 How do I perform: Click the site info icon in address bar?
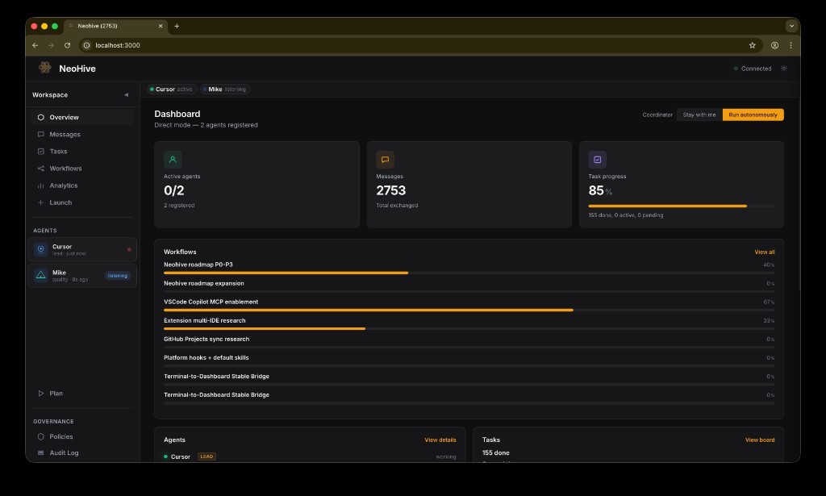(x=87, y=45)
